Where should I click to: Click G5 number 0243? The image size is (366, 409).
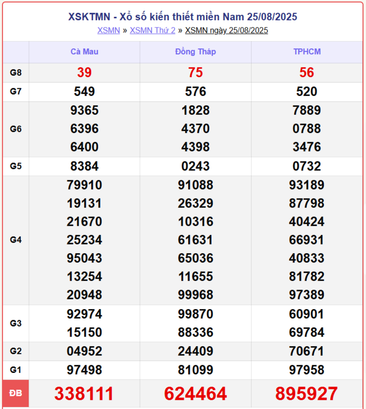click(195, 166)
